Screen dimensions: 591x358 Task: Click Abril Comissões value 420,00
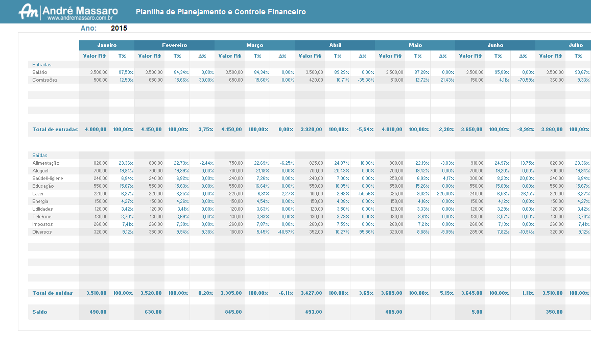coord(316,80)
